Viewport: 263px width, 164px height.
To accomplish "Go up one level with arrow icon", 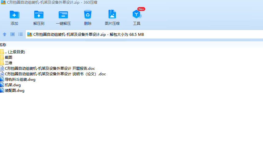I will point(5,34).
